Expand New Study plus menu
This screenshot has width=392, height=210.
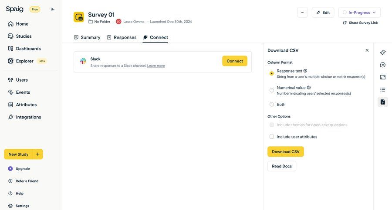click(x=38, y=154)
